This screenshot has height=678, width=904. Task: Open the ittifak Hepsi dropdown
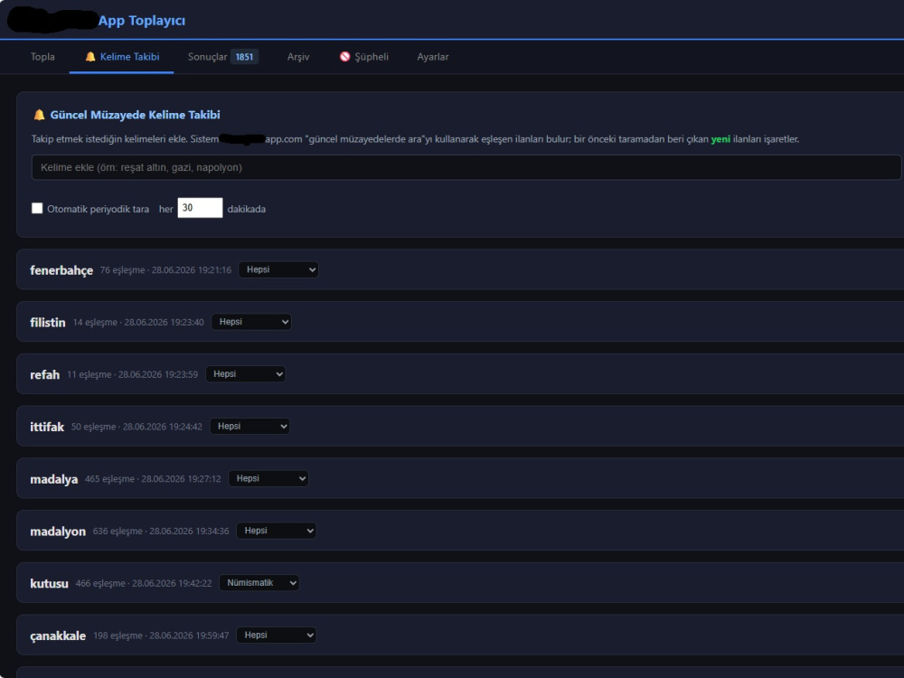[x=250, y=426]
